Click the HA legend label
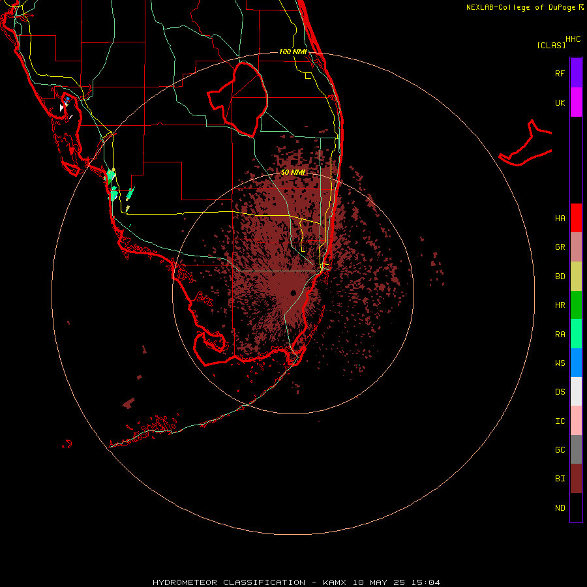This screenshot has height=587, width=587. (x=560, y=218)
